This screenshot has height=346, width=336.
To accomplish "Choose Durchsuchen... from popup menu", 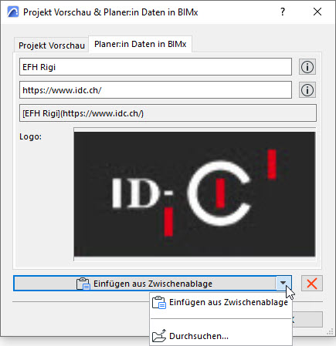I will [221, 336].
